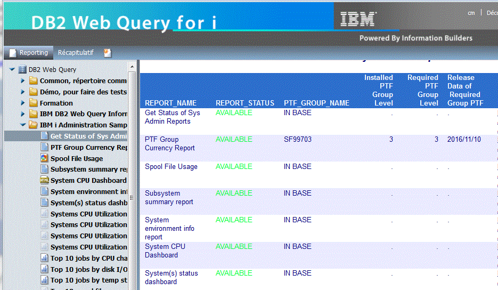The width and height of the screenshot is (498, 290).
Task: Click IN BASE in Spool File Usage row
Action: (x=298, y=167)
